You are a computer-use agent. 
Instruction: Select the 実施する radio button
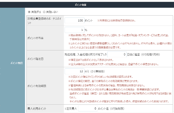(29, 12)
